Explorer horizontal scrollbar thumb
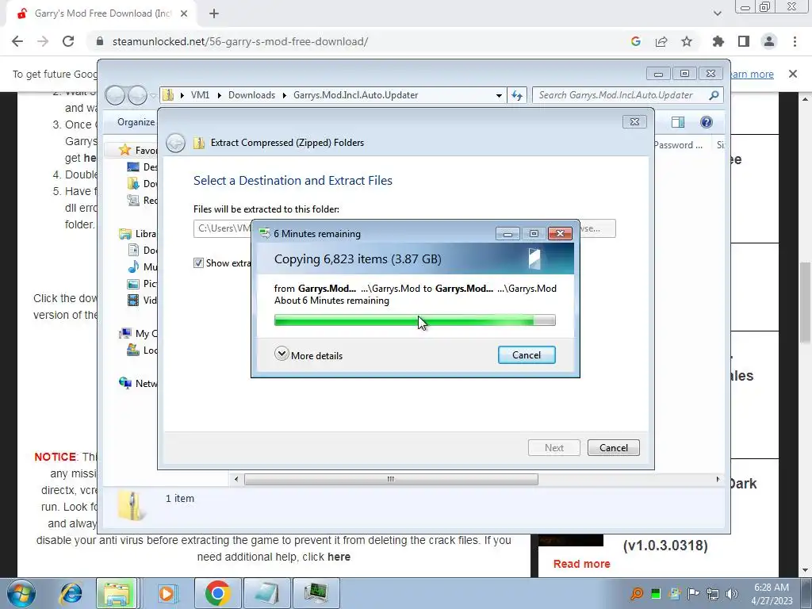The height and width of the screenshot is (609, 812). pyautogui.click(x=391, y=480)
